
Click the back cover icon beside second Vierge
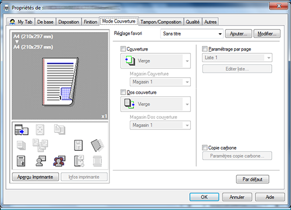point(129,104)
